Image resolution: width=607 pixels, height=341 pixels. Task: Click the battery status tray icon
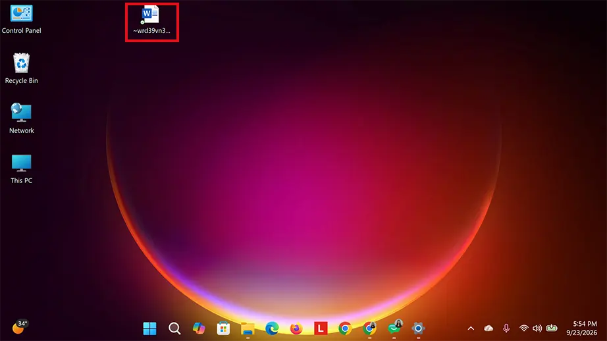[552, 328]
